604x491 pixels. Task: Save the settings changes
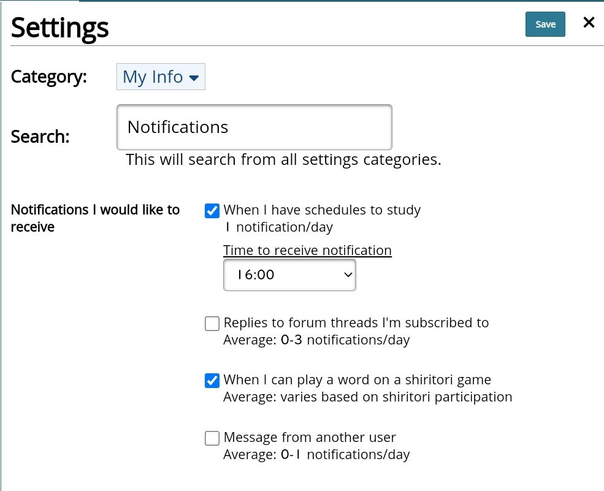(545, 25)
